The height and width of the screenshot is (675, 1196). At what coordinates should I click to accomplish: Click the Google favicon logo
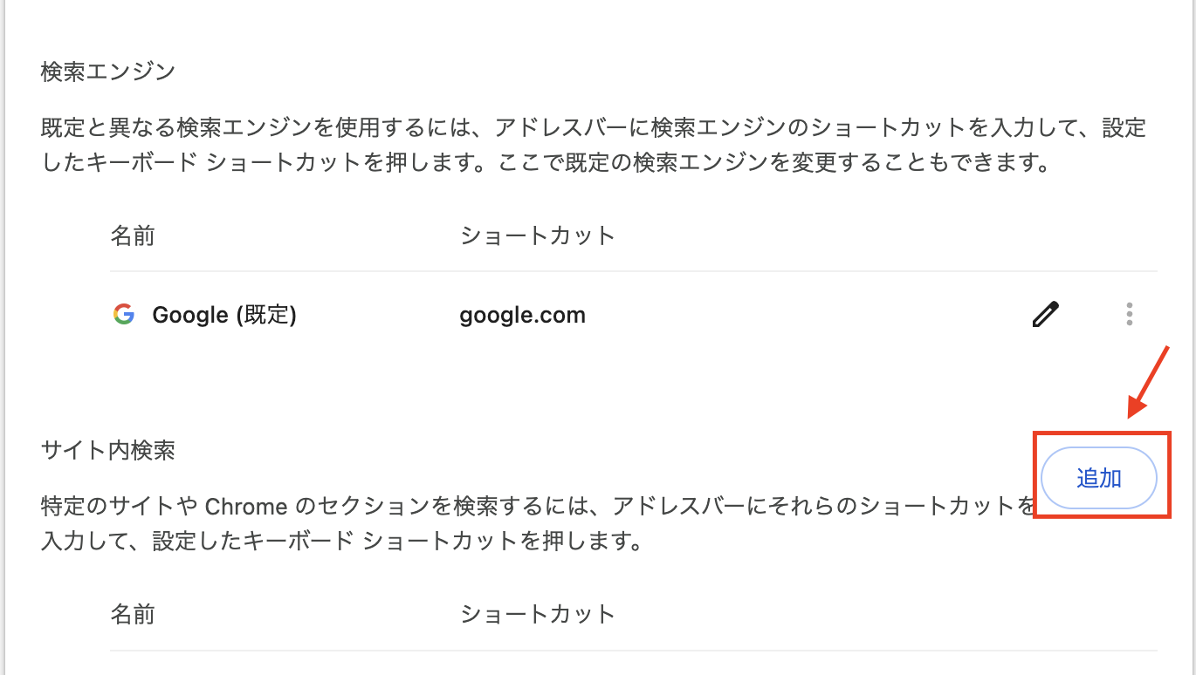tap(124, 315)
